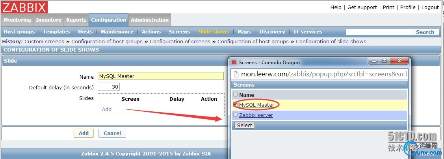Click the Zabbix server screen link
Image resolution: width=444 pixels, height=159 pixels.
pyautogui.click(x=256, y=115)
